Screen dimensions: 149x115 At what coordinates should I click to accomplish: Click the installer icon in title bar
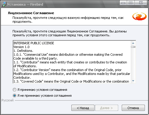pos(4,4)
